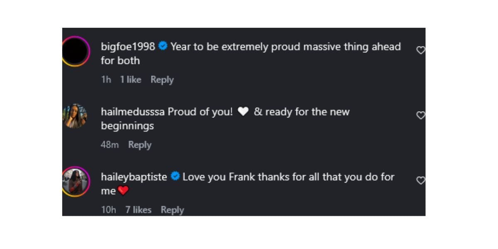
Task: Like haileybaptiste's comment via heart icon
Action: point(421,180)
